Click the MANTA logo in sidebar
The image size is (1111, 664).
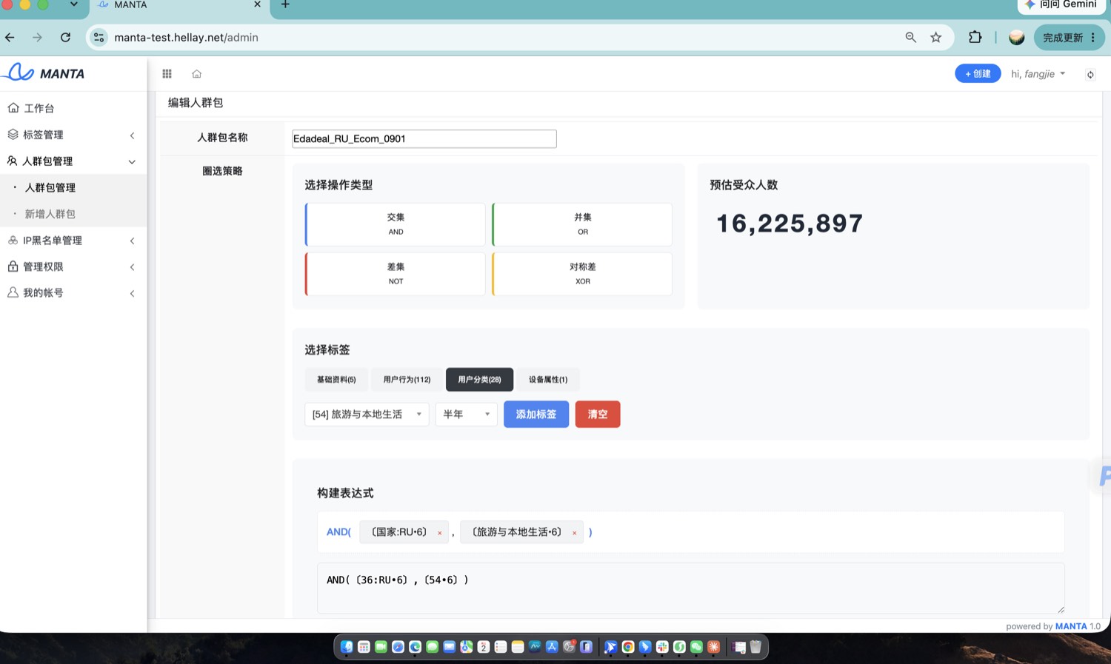point(44,73)
